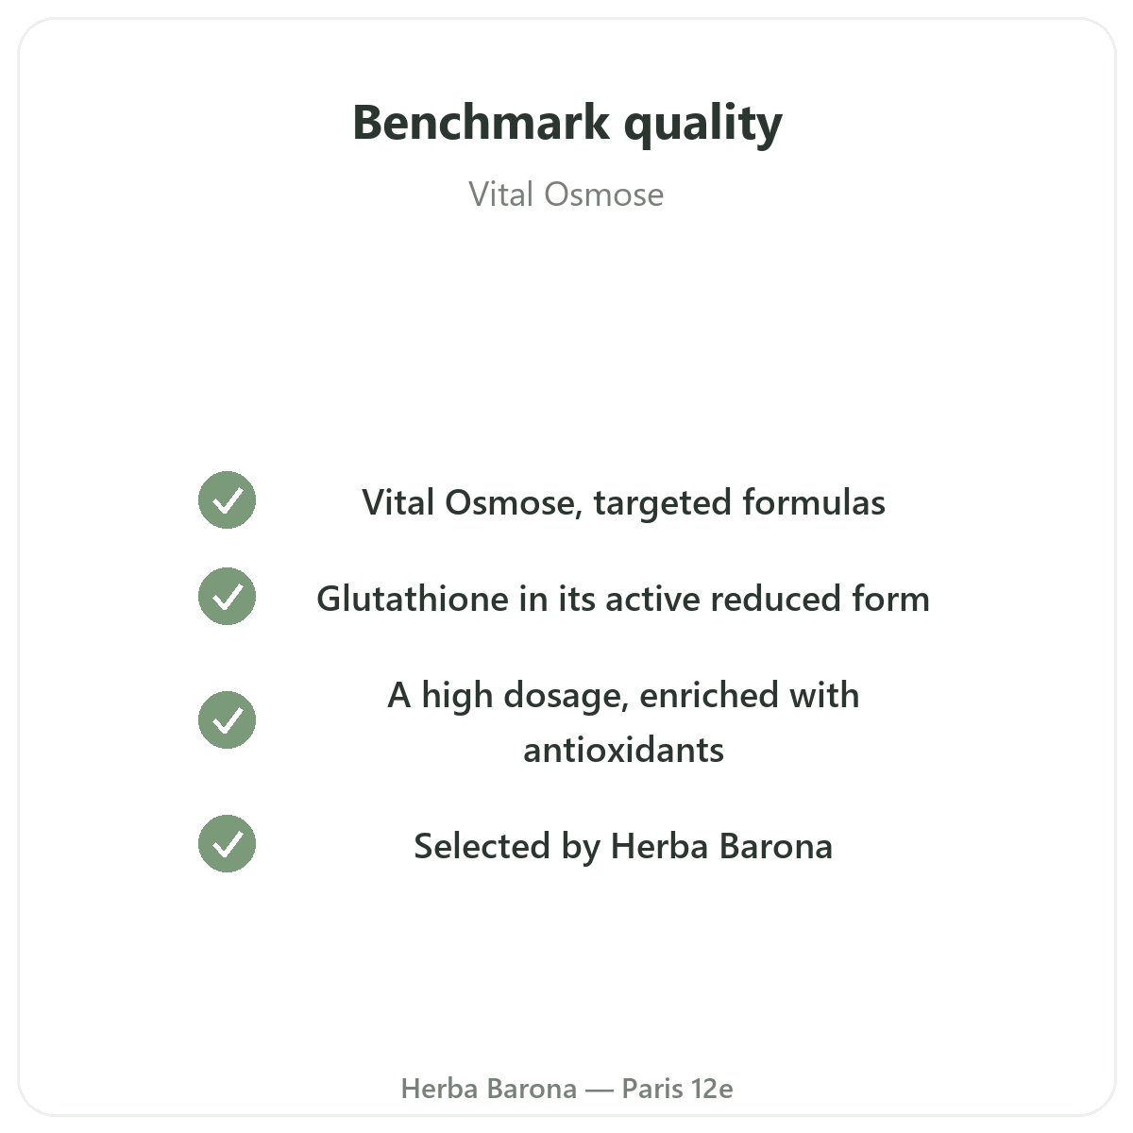Click the "Herba Barona — Paris 12e" footer
Image resolution: width=1133 pixels, height=1133 pixels.
point(566,1089)
